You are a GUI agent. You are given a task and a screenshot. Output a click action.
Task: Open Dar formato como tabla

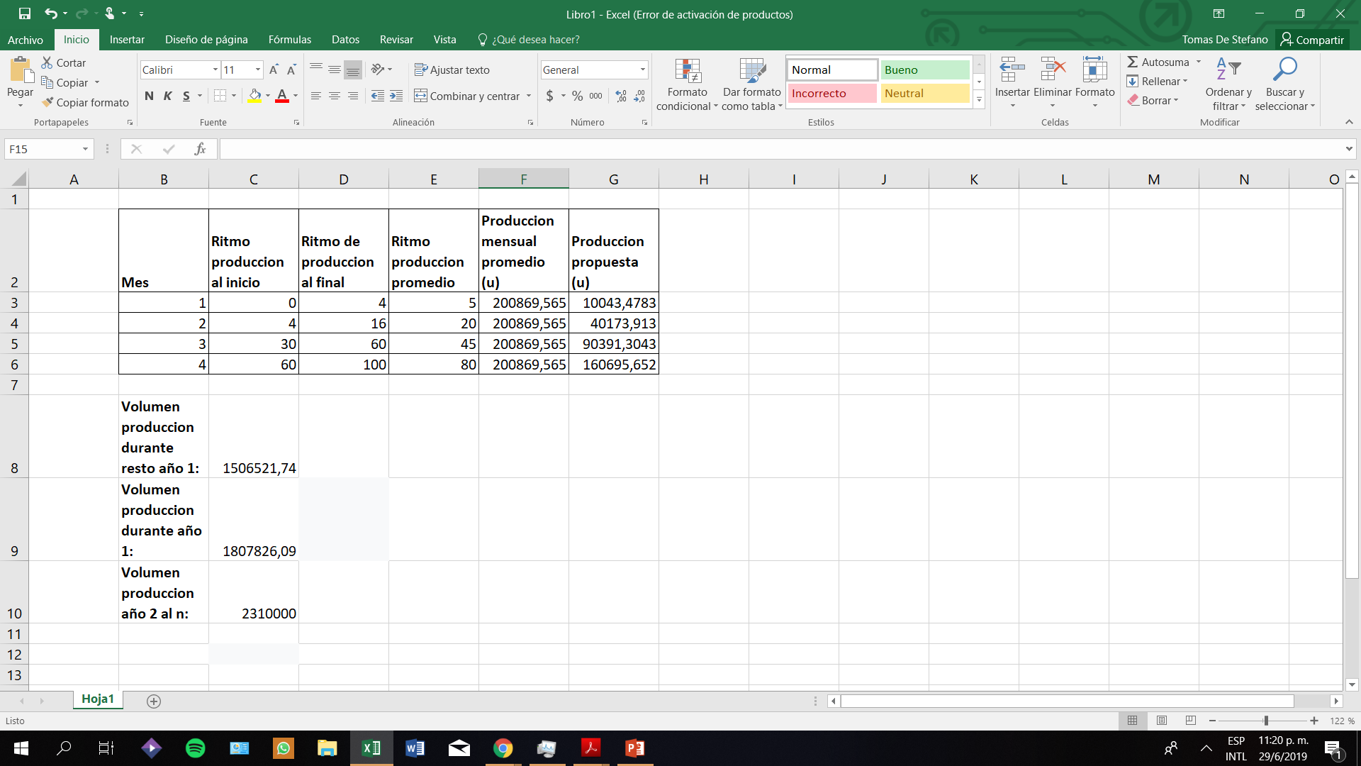(x=752, y=84)
